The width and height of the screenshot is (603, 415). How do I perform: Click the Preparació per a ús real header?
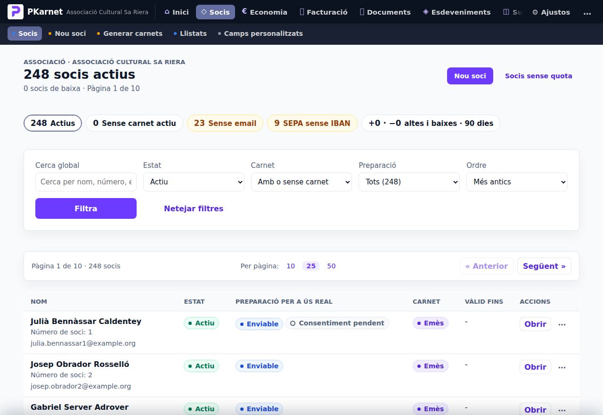(x=284, y=301)
